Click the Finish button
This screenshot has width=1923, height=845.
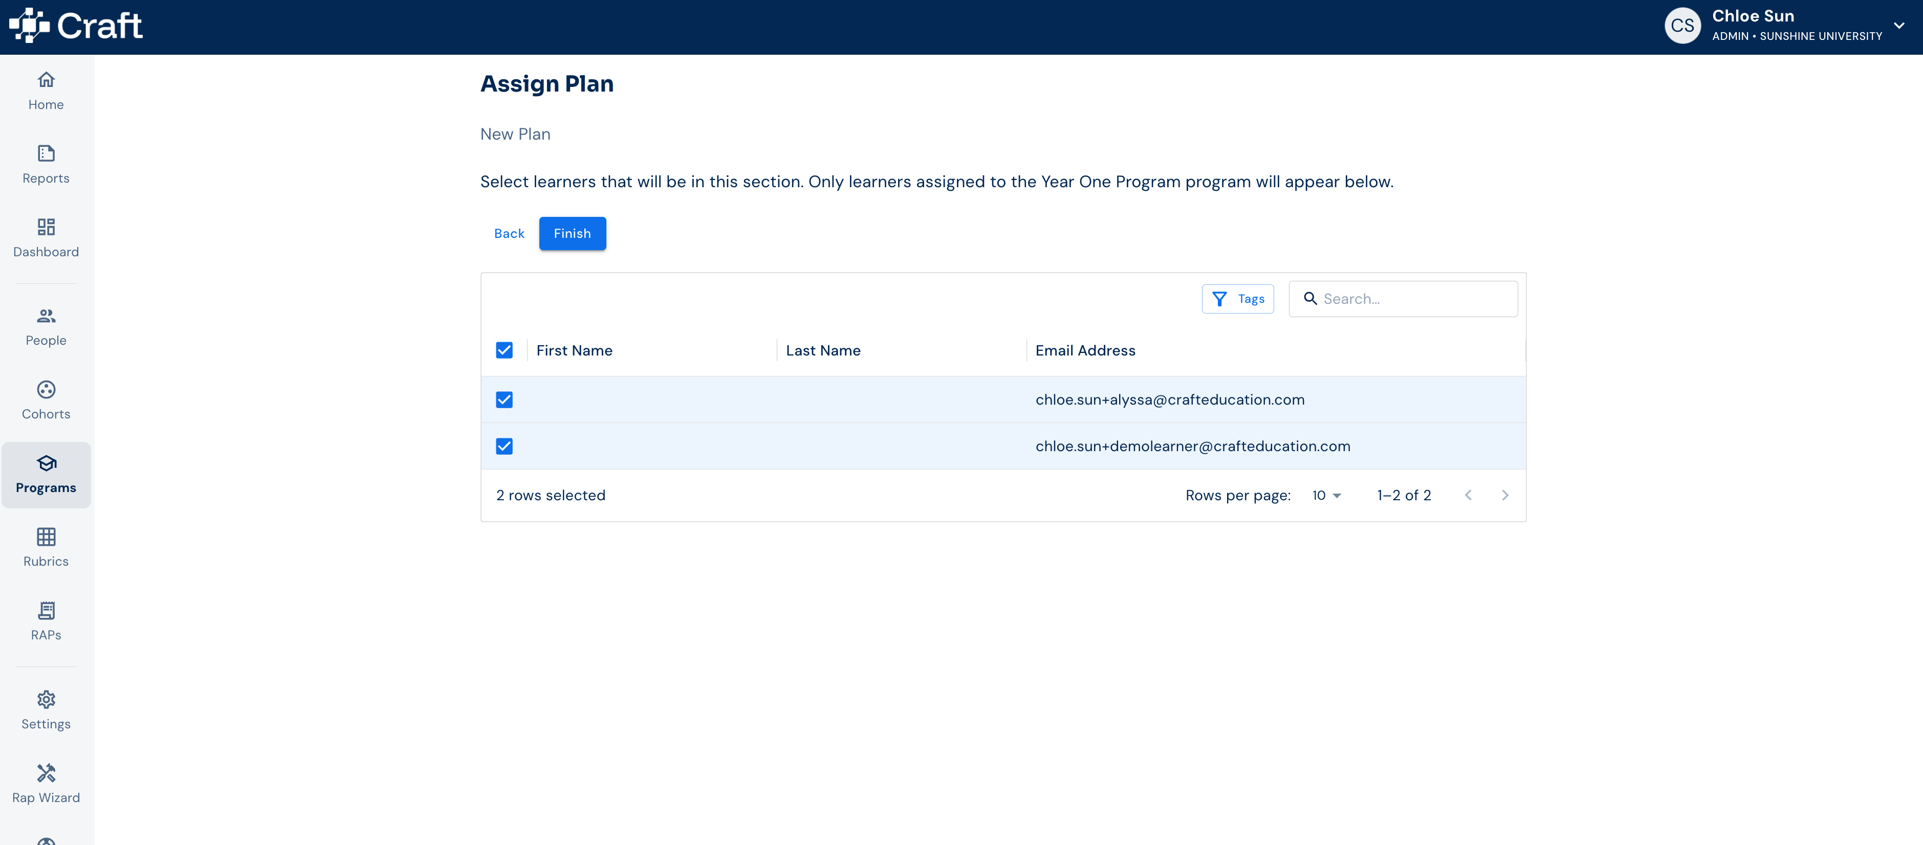[x=572, y=234]
